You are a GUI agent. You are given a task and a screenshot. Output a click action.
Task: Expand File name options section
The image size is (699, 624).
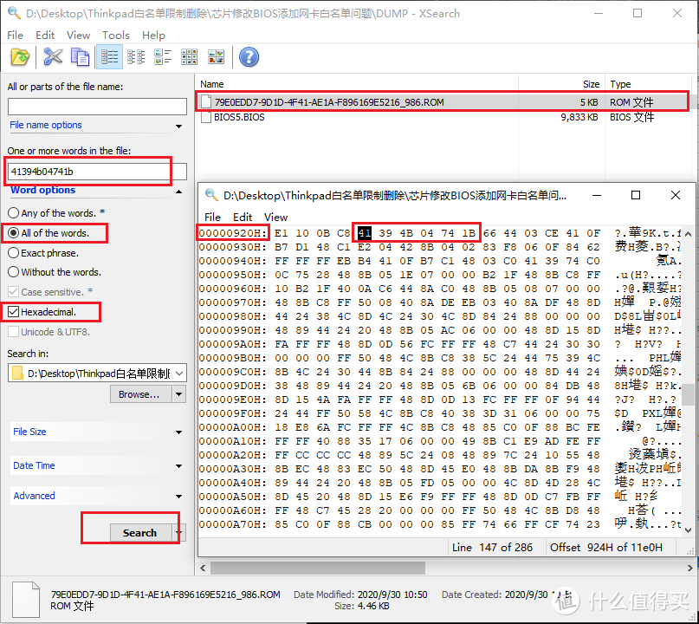(x=178, y=127)
